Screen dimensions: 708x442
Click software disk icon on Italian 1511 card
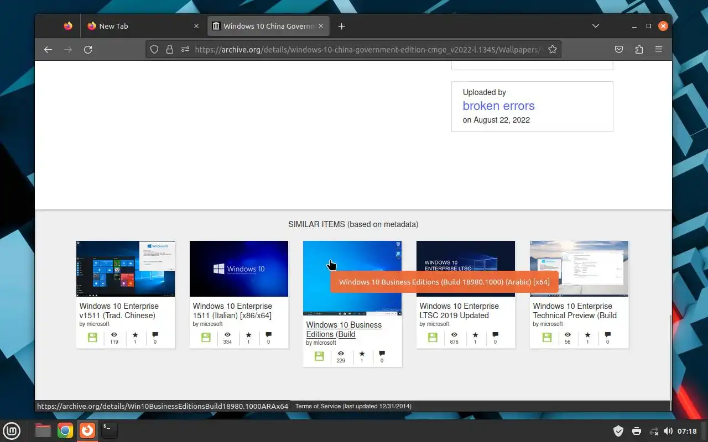tap(206, 337)
